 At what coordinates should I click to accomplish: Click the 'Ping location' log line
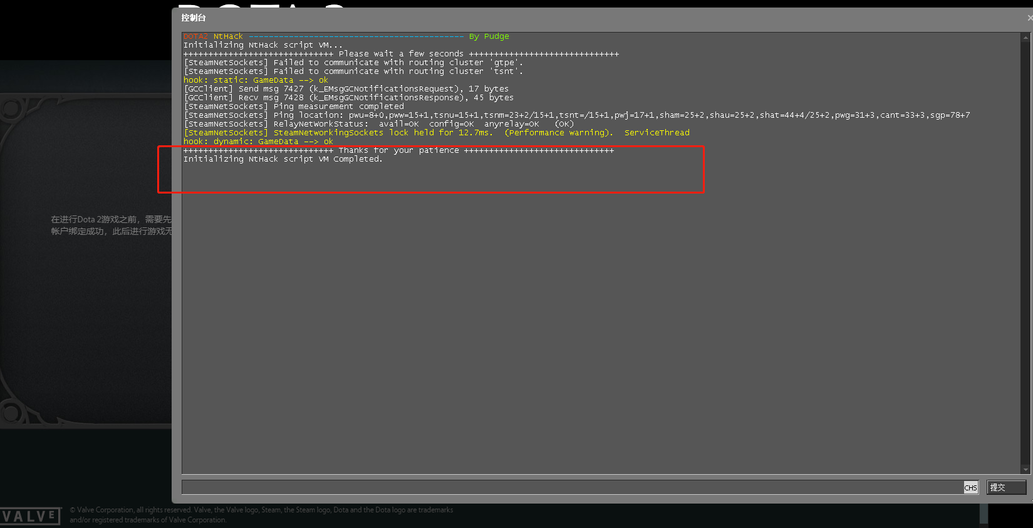tap(577, 115)
